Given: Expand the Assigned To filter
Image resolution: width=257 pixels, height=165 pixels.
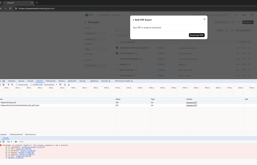Looking at the screenshot, I should [95, 33].
